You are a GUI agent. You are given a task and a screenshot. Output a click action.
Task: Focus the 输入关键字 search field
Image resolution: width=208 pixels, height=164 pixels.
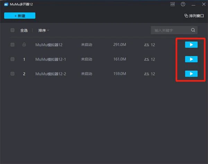171,30
